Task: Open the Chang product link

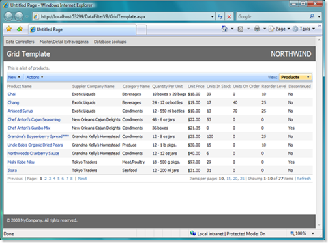Action: pyautogui.click(x=13, y=102)
